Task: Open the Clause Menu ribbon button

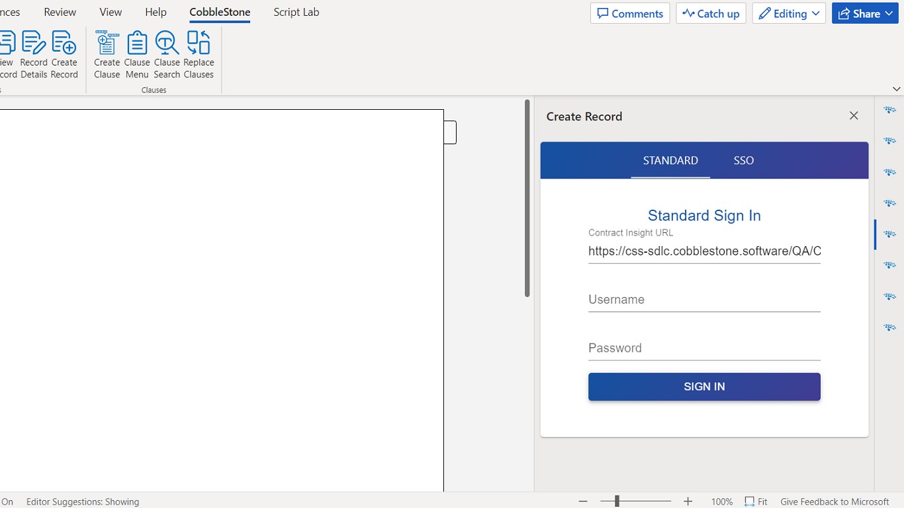Action: click(137, 55)
